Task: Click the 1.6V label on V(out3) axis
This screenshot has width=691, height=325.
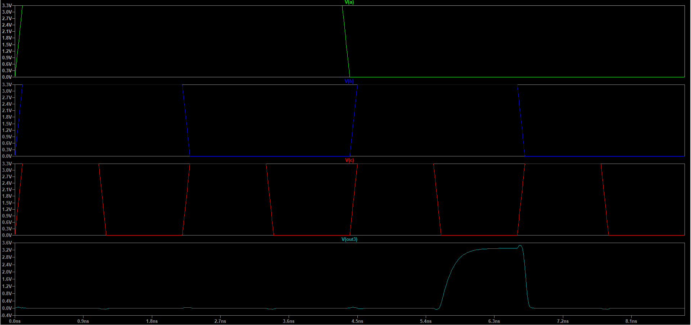Action: [7, 279]
